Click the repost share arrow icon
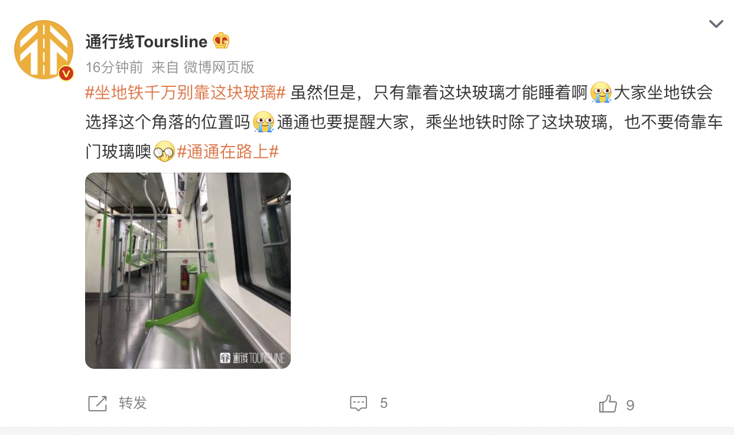 coord(98,404)
